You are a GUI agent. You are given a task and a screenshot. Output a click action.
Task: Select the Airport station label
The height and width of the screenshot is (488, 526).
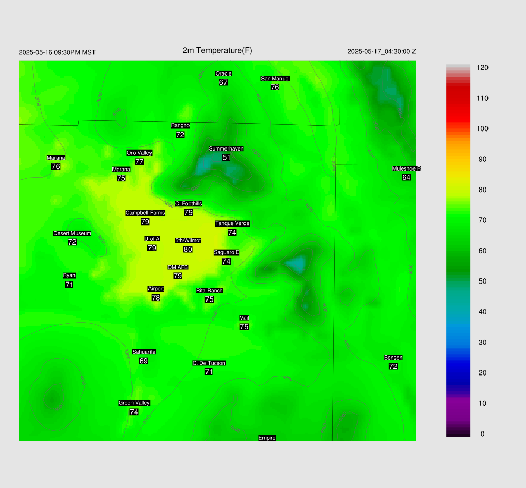click(x=156, y=289)
